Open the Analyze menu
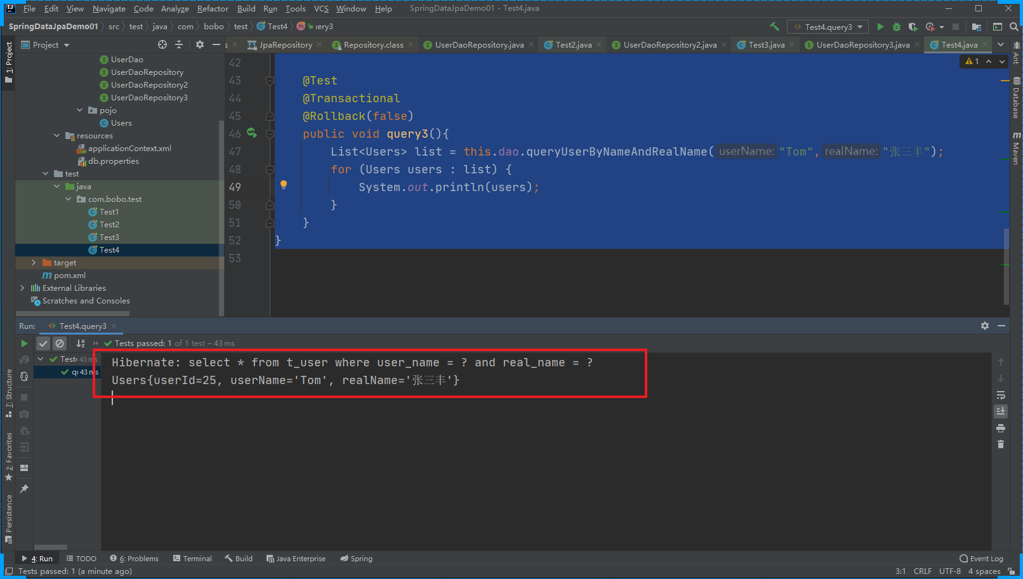Viewport: 1023px width, 579px height. tap(175, 8)
